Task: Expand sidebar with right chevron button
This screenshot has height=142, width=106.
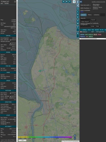Action: pos(78,2)
